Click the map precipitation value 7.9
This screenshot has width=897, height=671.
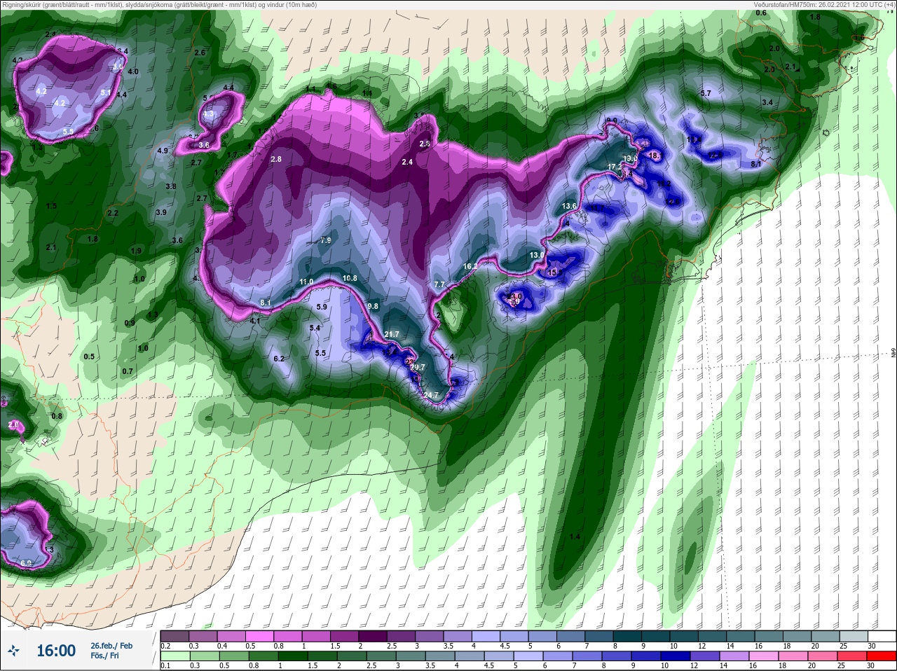point(325,240)
